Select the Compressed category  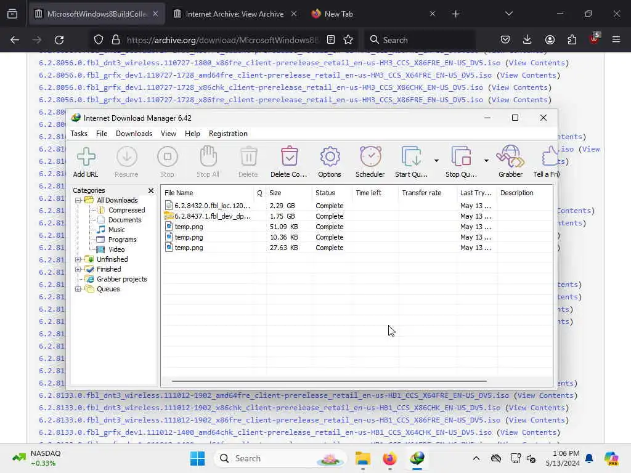click(126, 210)
